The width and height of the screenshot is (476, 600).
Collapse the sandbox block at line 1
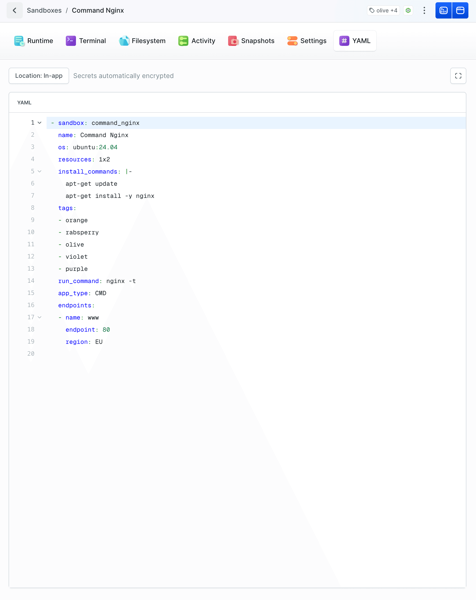[x=39, y=123]
